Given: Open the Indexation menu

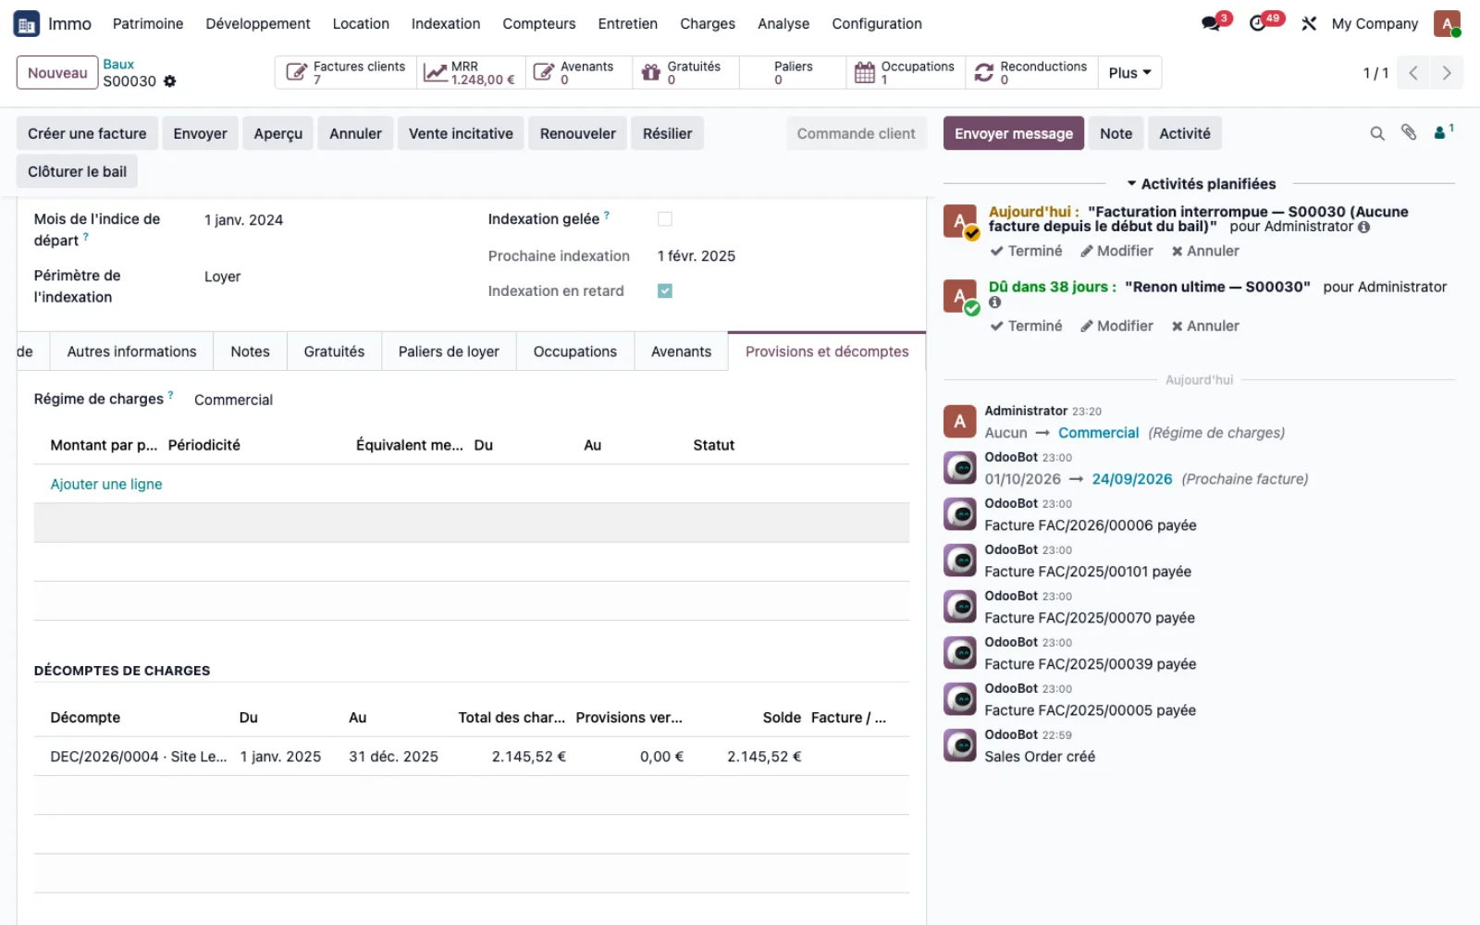Looking at the screenshot, I should point(446,23).
